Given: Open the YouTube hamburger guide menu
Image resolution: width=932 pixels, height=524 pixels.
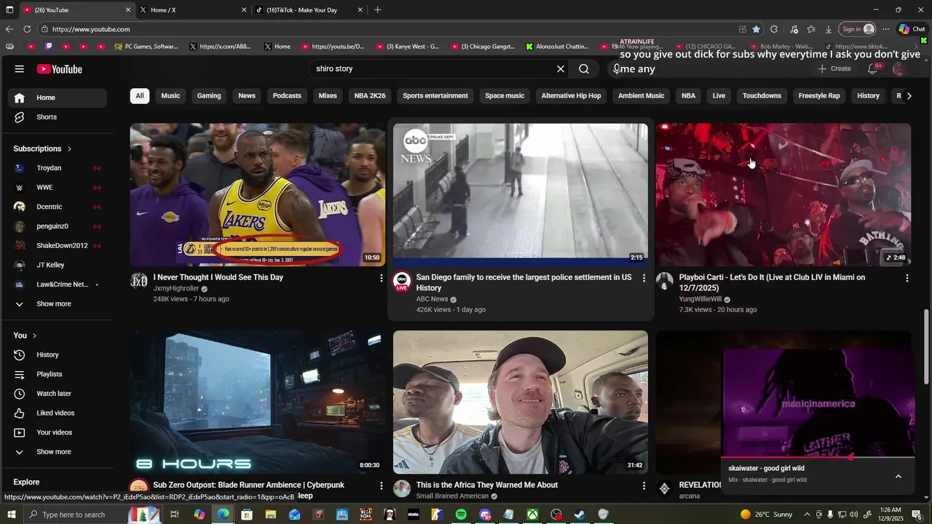Looking at the screenshot, I should point(20,69).
